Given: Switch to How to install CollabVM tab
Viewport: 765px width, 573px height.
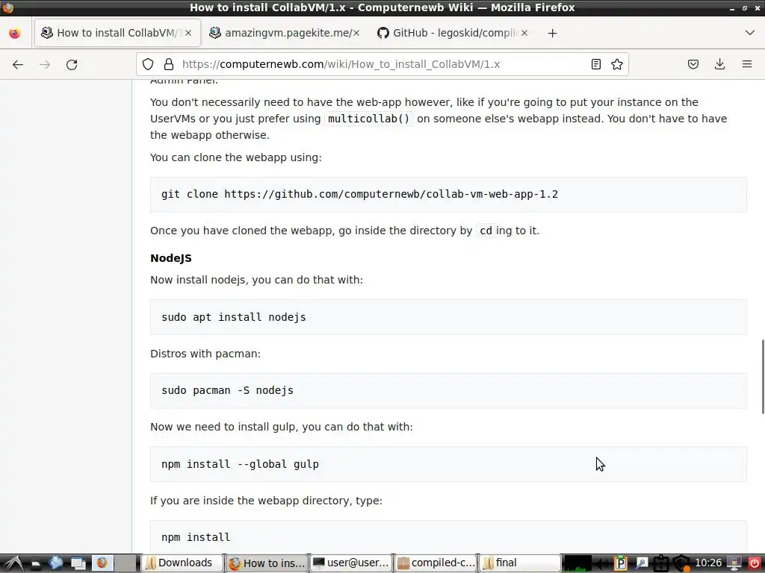Looking at the screenshot, I should 117,33.
